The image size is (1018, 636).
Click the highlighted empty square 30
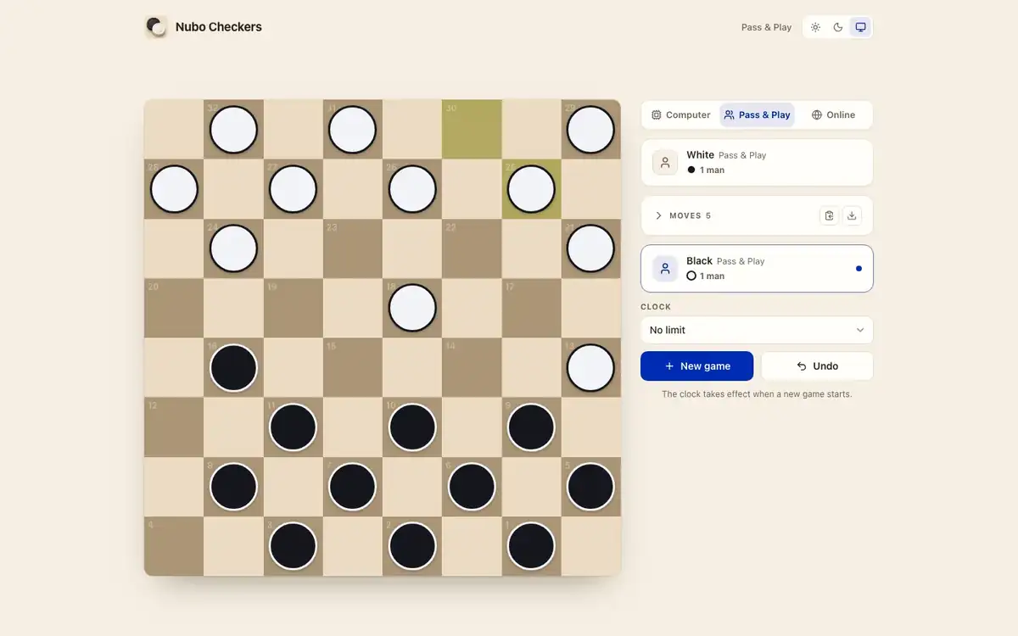(x=472, y=130)
